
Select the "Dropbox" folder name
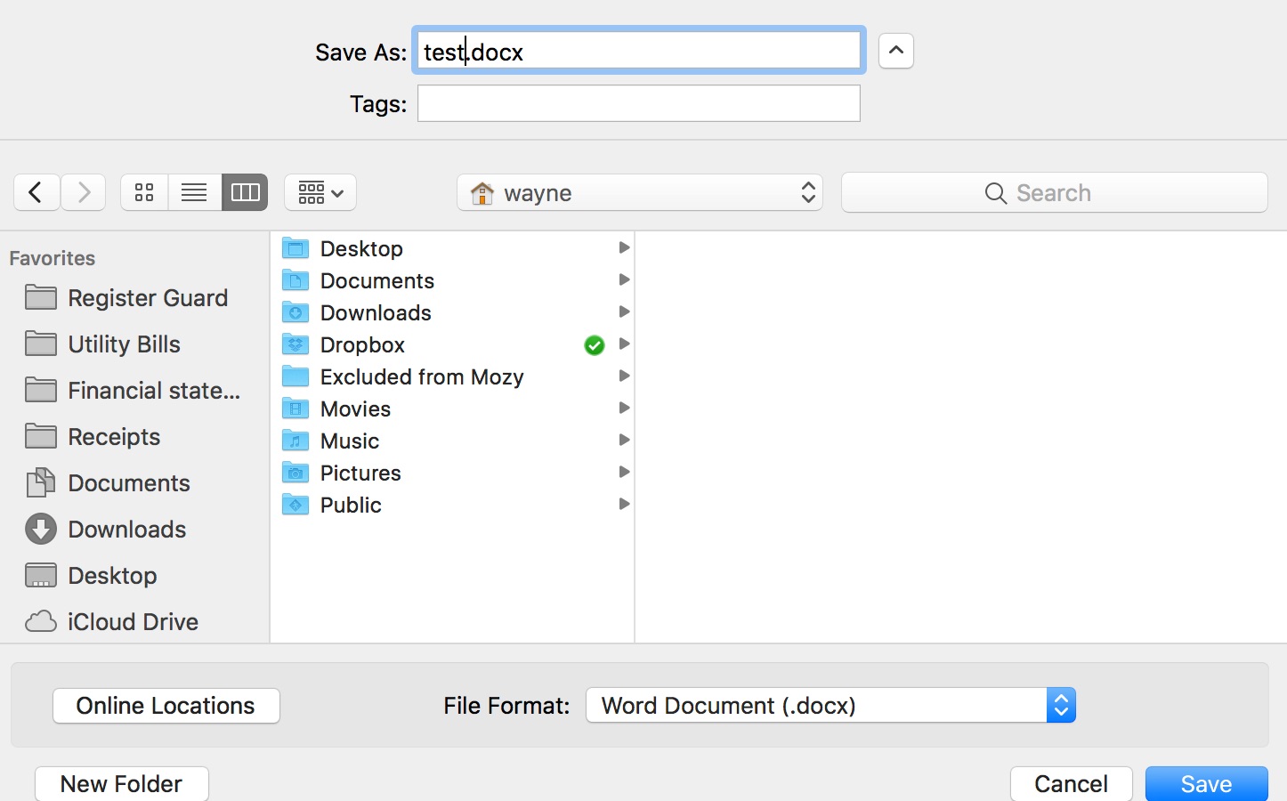point(362,345)
